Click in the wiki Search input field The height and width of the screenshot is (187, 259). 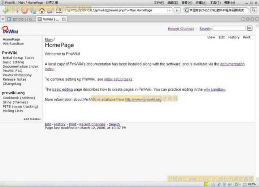pos(229,29)
